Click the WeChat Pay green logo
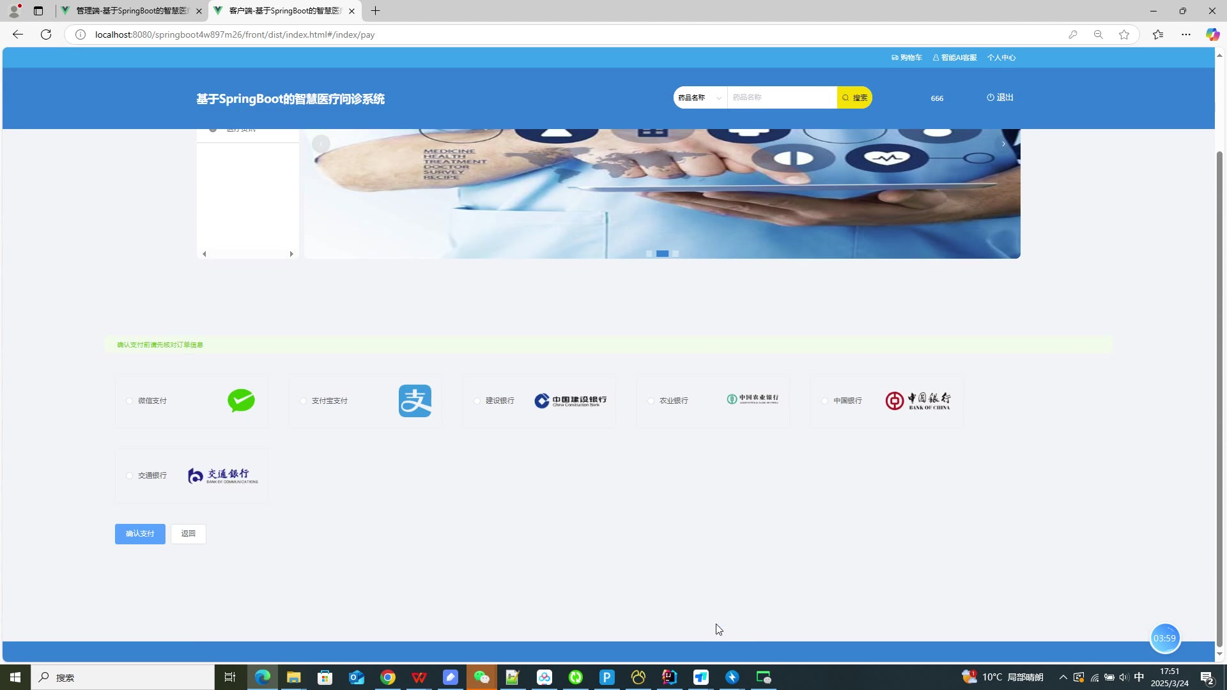Screen dimensions: 1227x690 pos(241,401)
